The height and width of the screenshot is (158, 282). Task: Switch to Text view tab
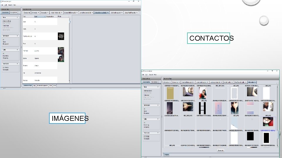click(x=51, y=86)
